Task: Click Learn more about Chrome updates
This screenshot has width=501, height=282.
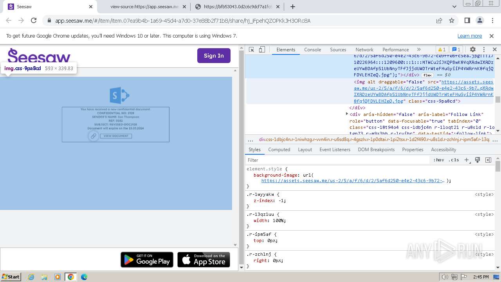Action: [470, 36]
